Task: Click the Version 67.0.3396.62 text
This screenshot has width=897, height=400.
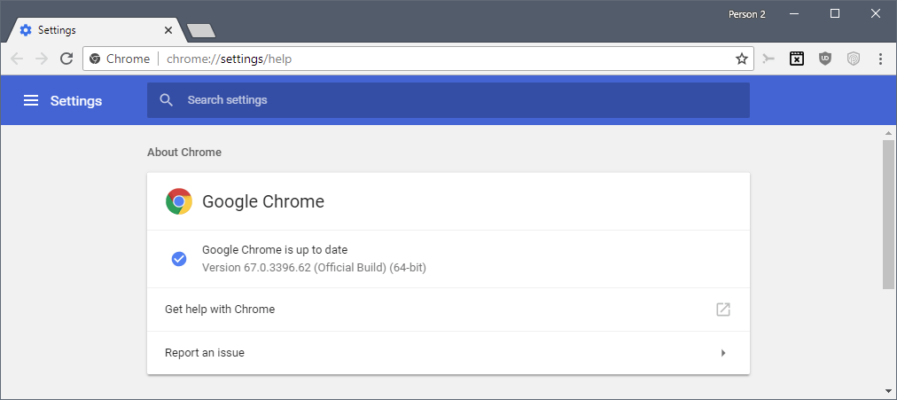Action: [314, 267]
